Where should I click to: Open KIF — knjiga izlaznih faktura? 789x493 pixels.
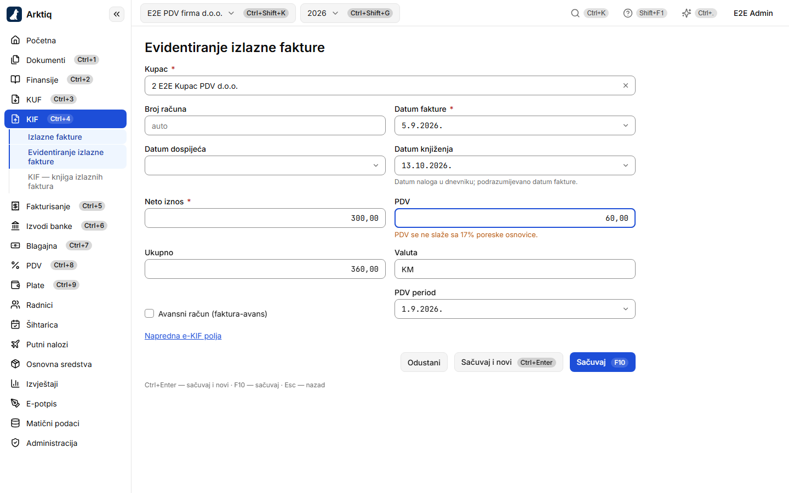point(68,181)
